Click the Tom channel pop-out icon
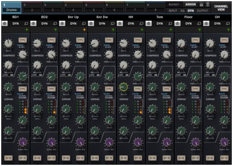 tap(170, 24)
